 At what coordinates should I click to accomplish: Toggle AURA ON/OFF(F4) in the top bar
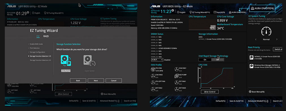[x=237, y=12]
